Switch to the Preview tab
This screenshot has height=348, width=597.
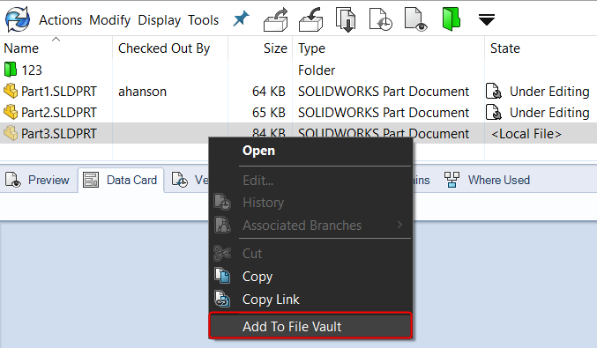(38, 180)
